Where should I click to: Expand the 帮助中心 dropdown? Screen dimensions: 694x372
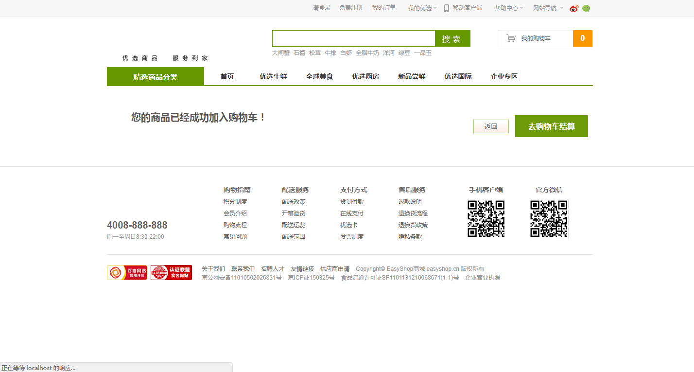click(x=509, y=8)
